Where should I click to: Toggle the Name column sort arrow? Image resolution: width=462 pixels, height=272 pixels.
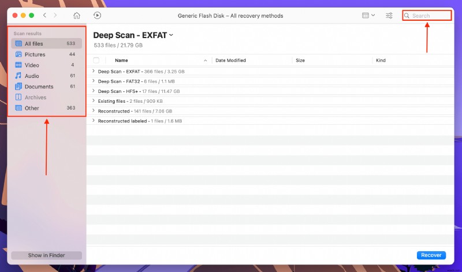pos(206,61)
